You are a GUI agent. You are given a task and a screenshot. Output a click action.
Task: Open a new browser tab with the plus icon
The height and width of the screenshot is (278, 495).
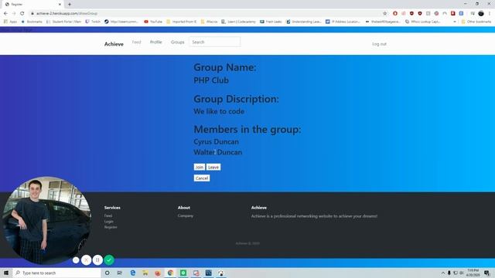coord(70,5)
